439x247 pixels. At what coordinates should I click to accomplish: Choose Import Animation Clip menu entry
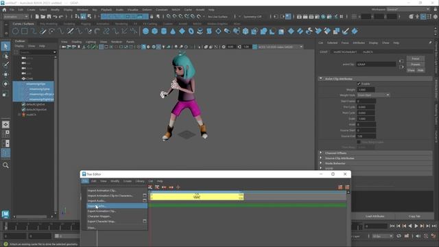pos(102,191)
